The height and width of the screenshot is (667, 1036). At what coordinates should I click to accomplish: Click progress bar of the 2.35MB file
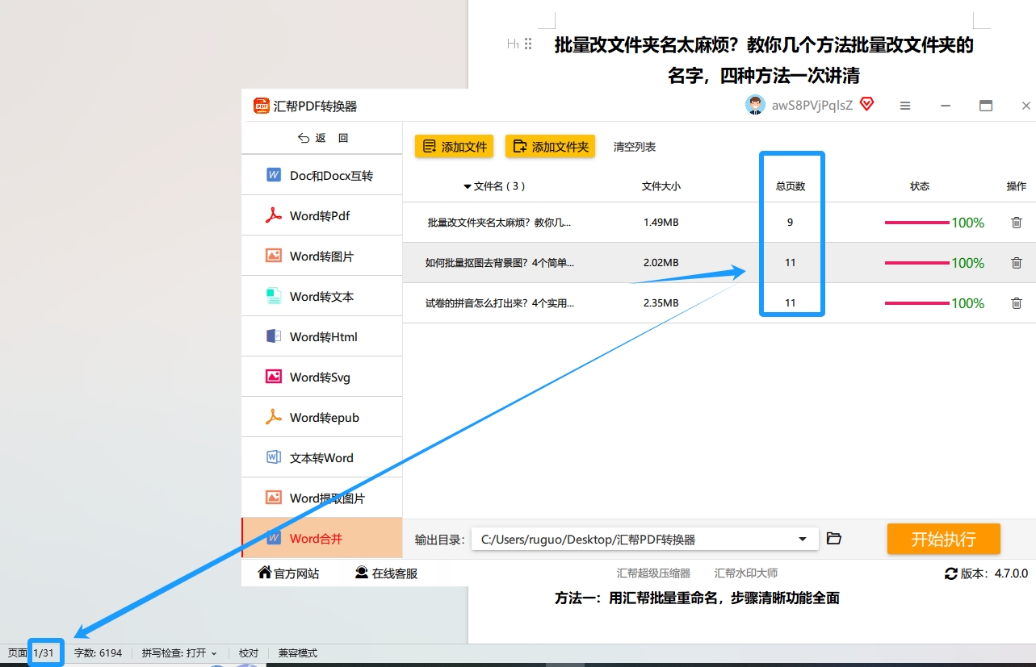[916, 303]
